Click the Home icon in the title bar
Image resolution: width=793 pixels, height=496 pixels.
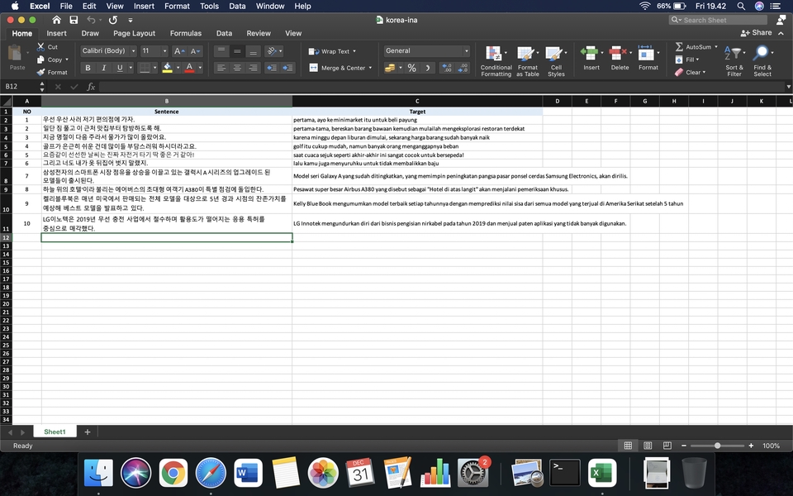click(x=57, y=20)
